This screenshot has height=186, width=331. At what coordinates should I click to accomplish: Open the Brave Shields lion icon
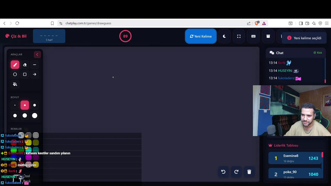pyautogui.click(x=257, y=23)
